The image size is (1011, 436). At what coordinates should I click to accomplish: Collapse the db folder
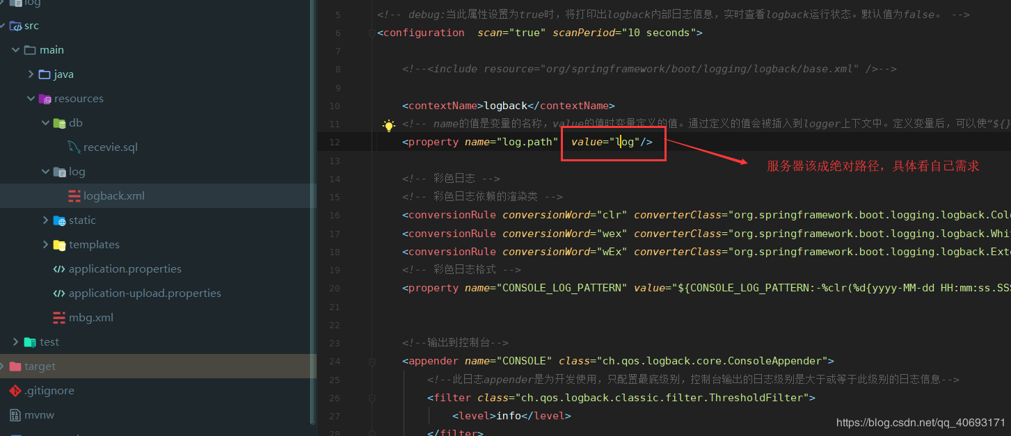click(45, 123)
